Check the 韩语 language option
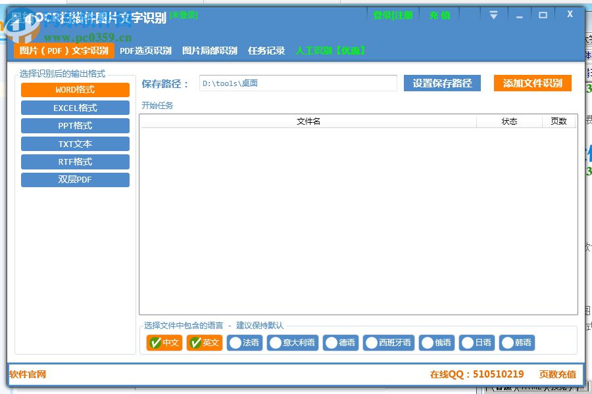This screenshot has width=592, height=394. (x=518, y=343)
